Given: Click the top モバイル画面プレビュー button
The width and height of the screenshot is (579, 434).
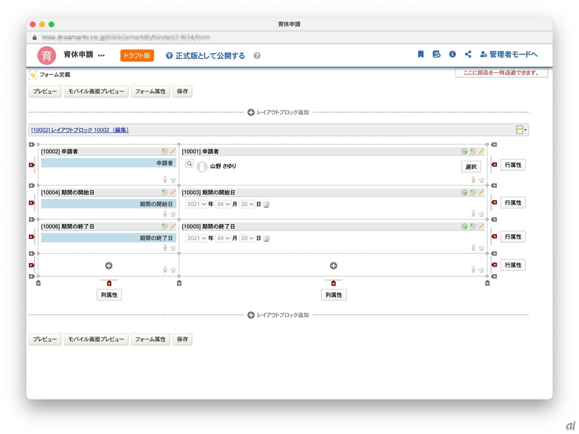Looking at the screenshot, I should point(96,91).
